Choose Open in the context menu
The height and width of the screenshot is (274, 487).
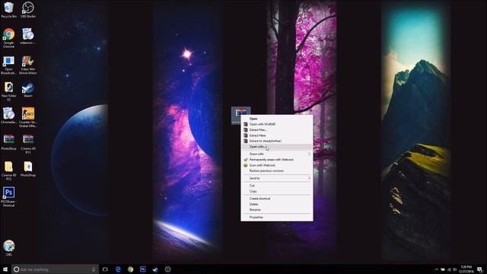[x=277, y=119]
